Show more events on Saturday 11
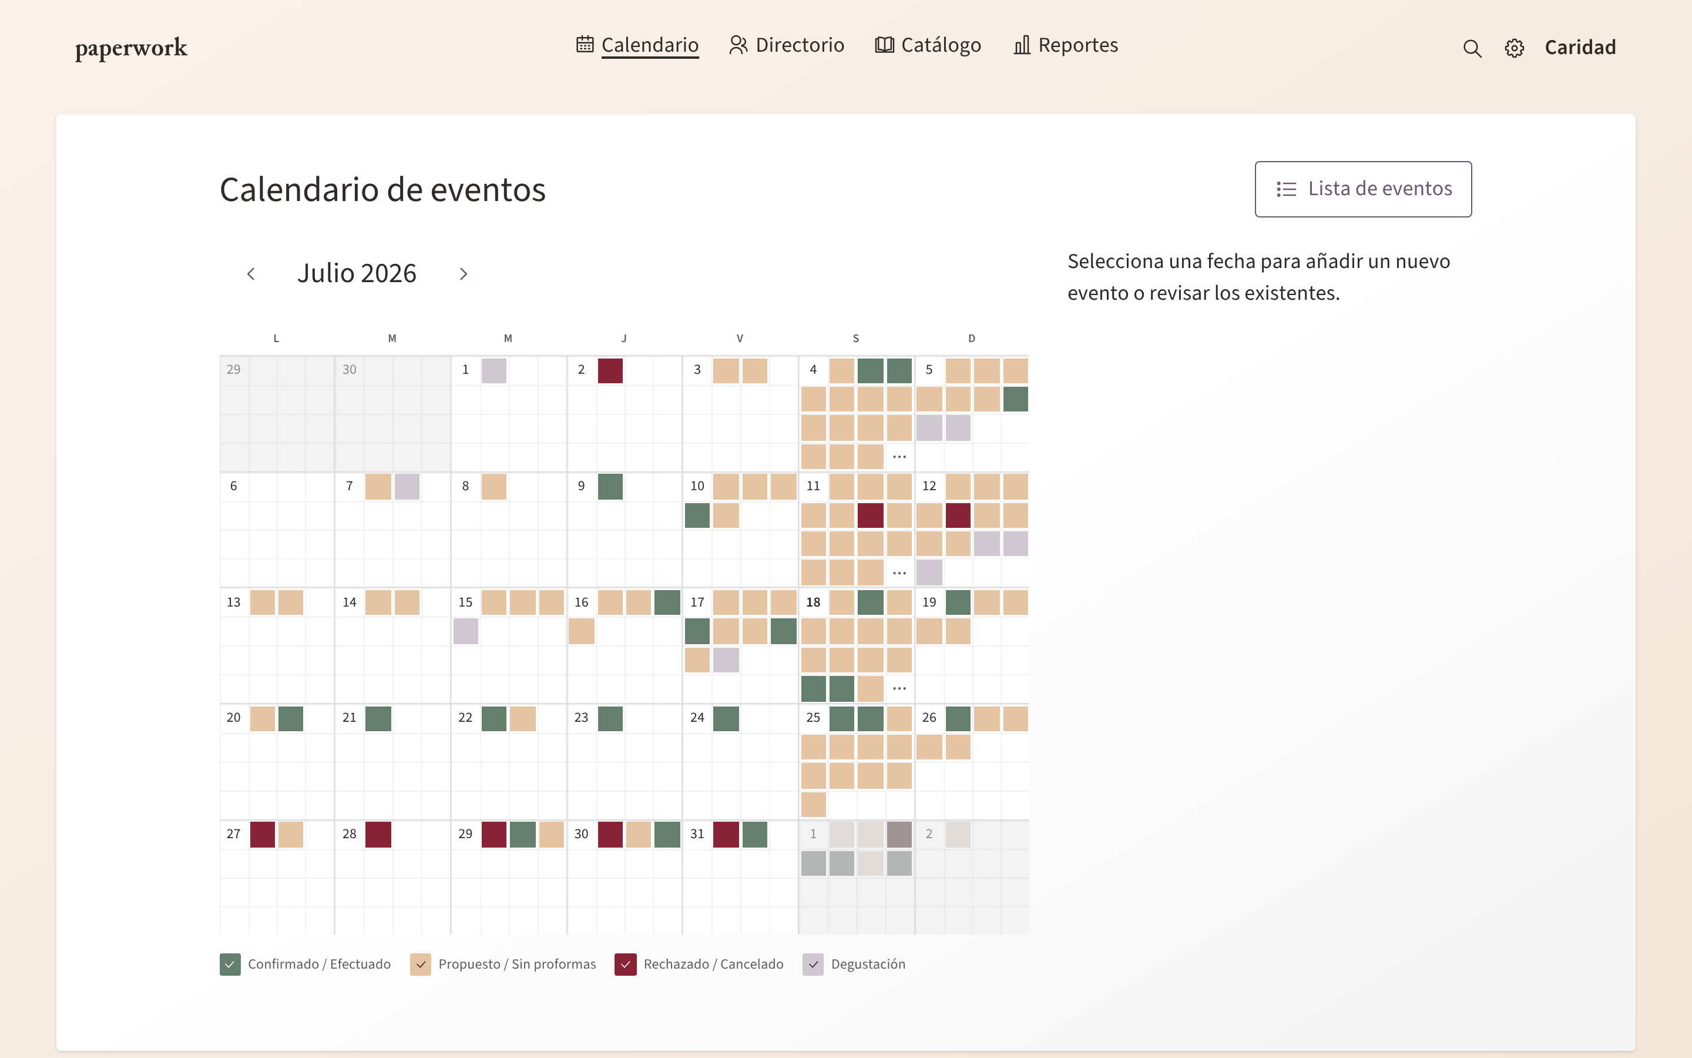Image resolution: width=1692 pixels, height=1058 pixels. [x=899, y=573]
